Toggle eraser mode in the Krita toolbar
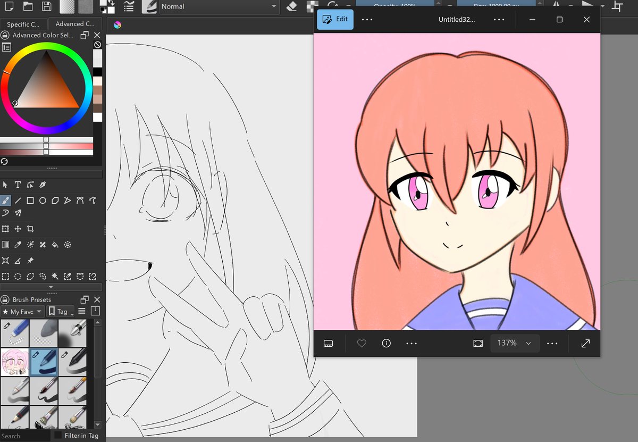The image size is (638, 442). tap(291, 6)
